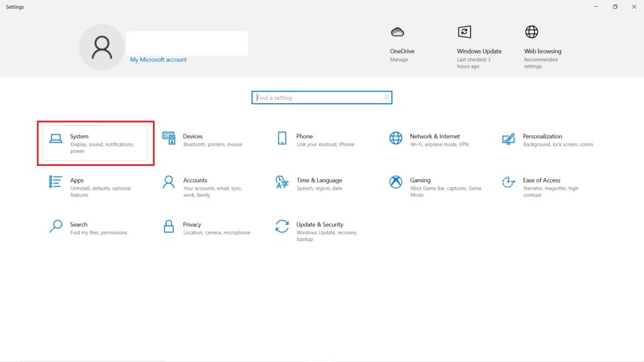Click 'Find my files, permissions' text
The image size is (644, 362).
pyautogui.click(x=99, y=233)
